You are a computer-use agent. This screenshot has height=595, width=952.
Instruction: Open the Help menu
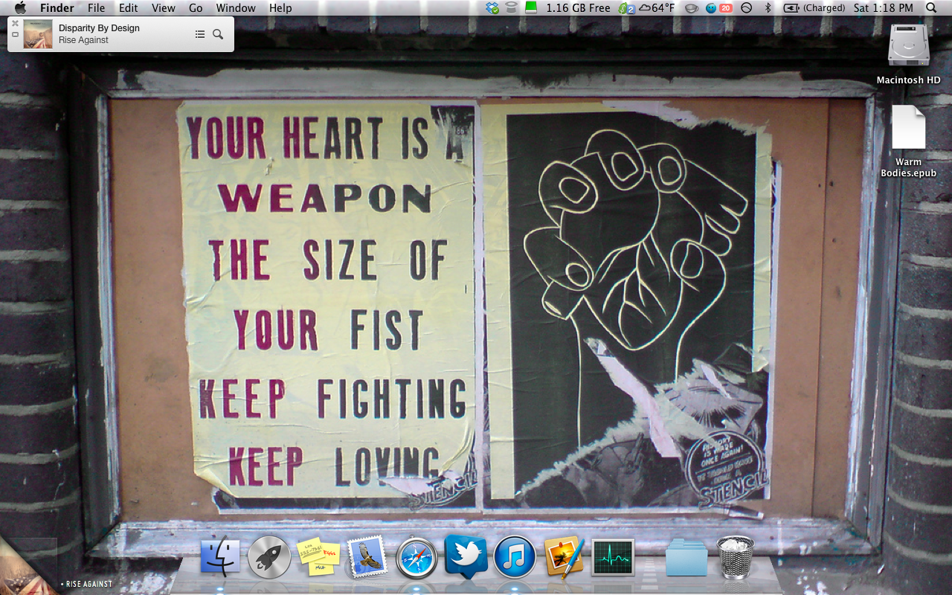pos(280,8)
